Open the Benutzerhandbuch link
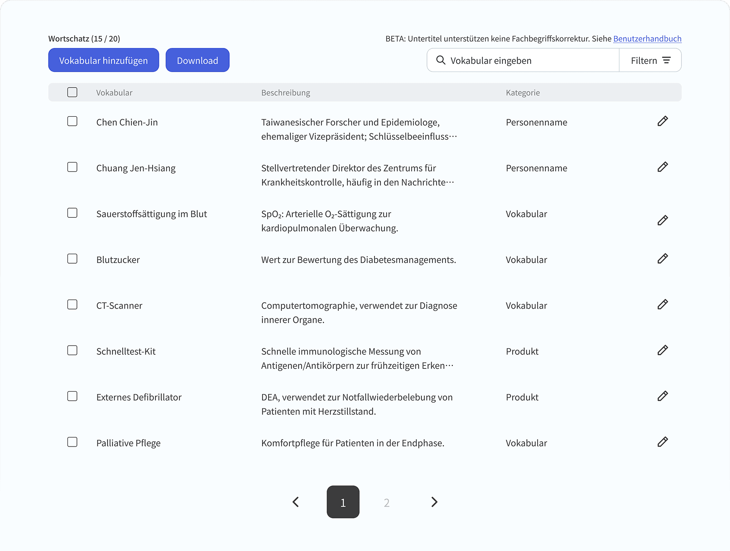The width and height of the screenshot is (730, 551). 647,39
